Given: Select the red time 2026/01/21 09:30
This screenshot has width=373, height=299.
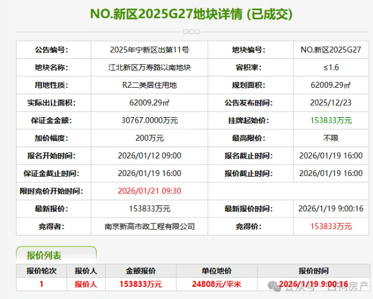Looking at the screenshot, I should coord(149,191).
